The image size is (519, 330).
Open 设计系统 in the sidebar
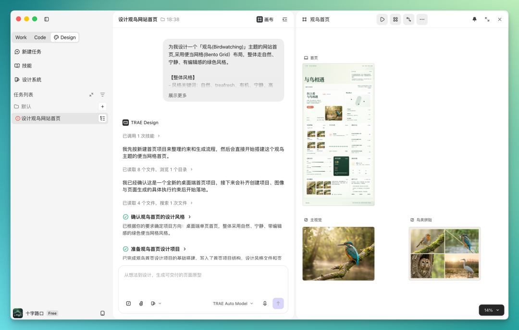pyautogui.click(x=28, y=80)
